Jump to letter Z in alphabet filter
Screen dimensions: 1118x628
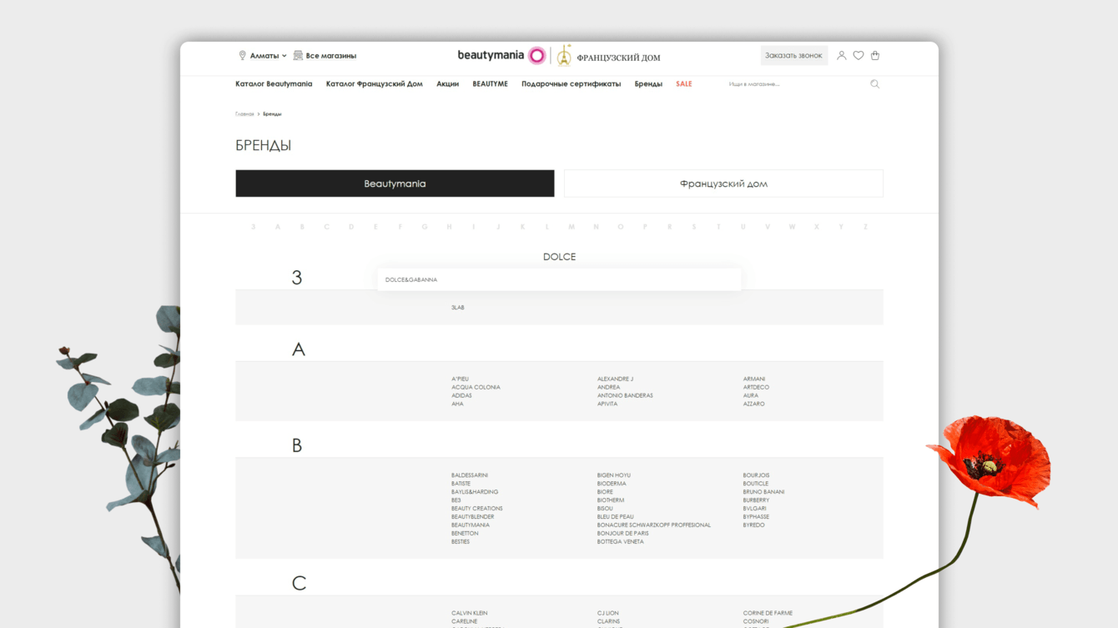[x=865, y=227]
